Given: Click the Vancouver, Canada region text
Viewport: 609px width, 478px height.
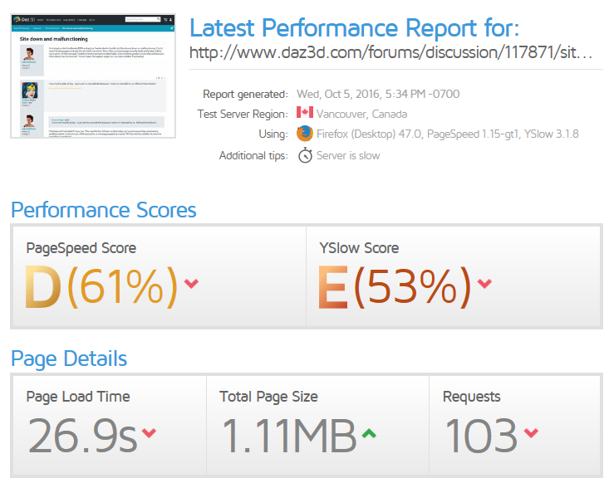Looking at the screenshot, I should (x=361, y=114).
